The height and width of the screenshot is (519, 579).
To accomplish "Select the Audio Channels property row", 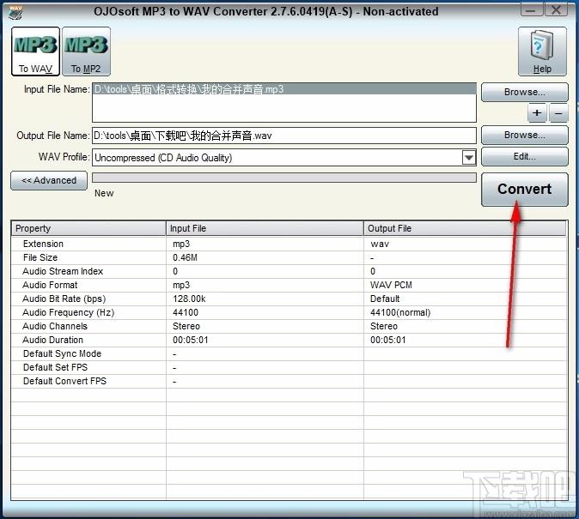I will point(289,326).
